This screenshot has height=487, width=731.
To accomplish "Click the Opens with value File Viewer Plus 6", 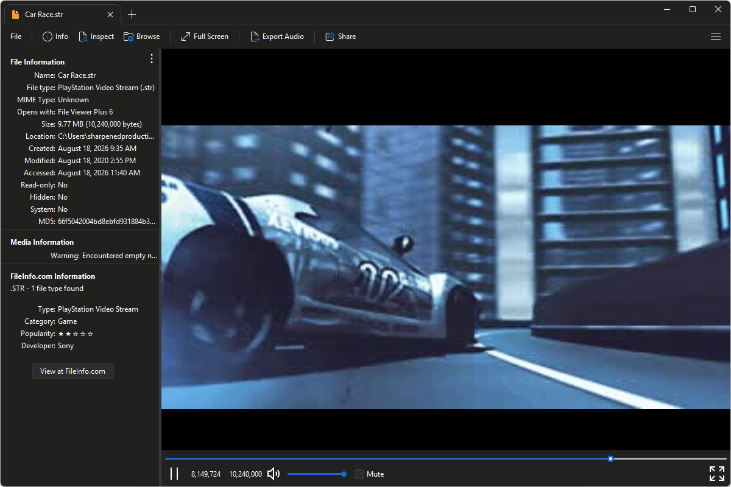I will 85,112.
